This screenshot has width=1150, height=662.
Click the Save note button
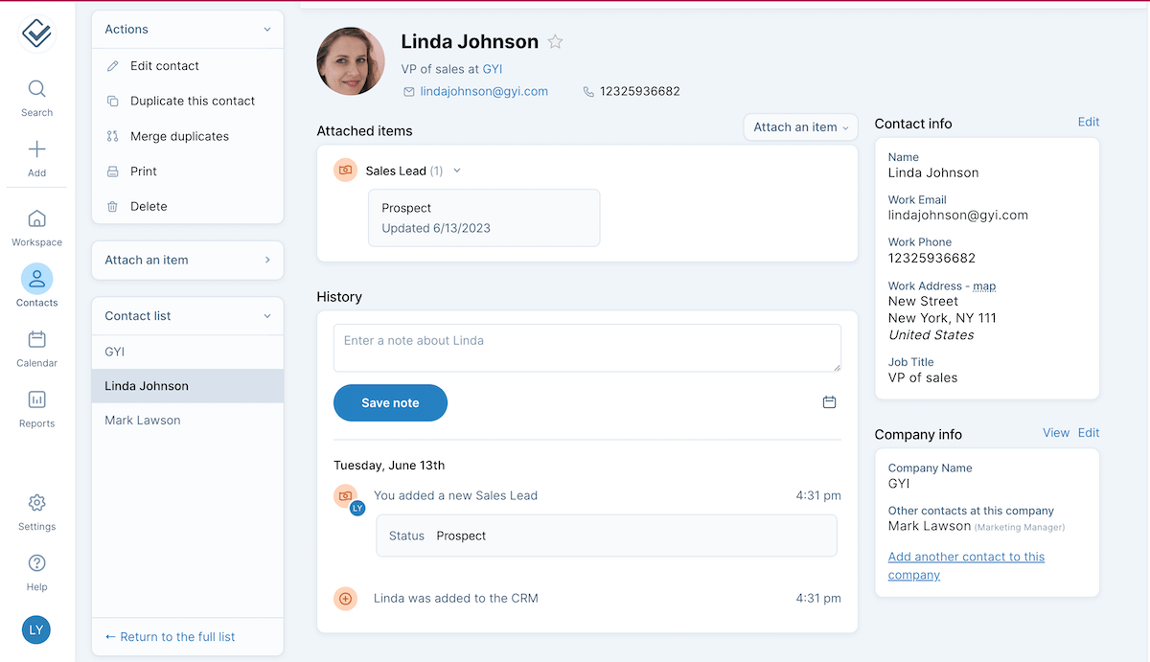click(x=390, y=403)
